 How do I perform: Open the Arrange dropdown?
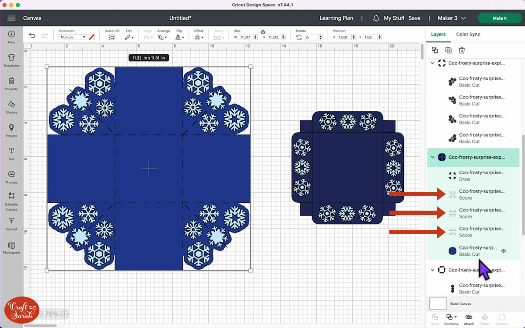point(162,37)
